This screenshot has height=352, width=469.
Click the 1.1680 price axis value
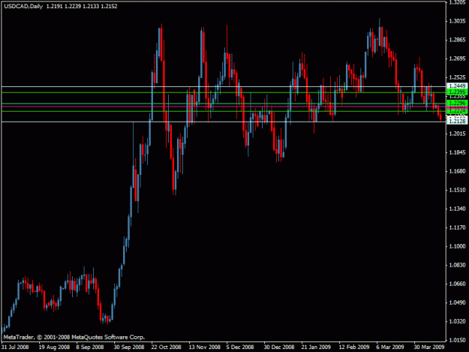click(457, 171)
